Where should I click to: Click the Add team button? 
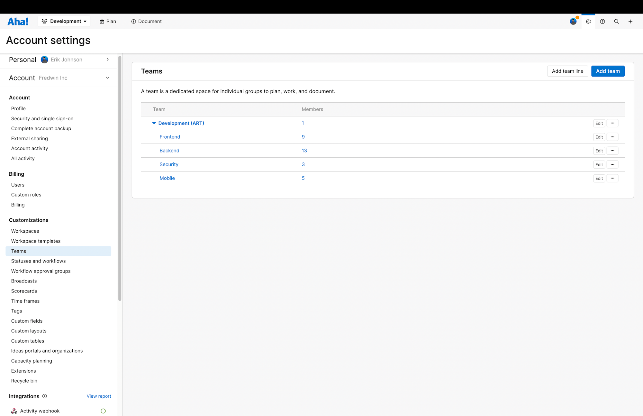coord(607,71)
